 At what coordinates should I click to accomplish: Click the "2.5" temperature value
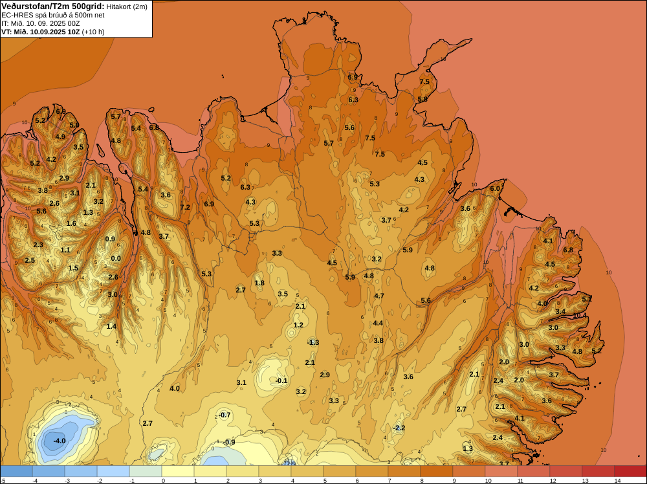click(30, 260)
